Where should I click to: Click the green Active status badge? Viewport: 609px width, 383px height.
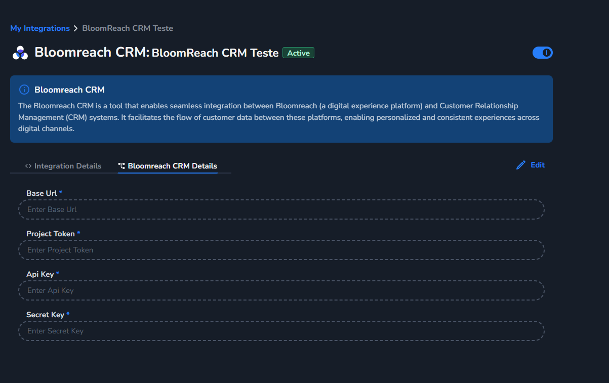(x=298, y=53)
